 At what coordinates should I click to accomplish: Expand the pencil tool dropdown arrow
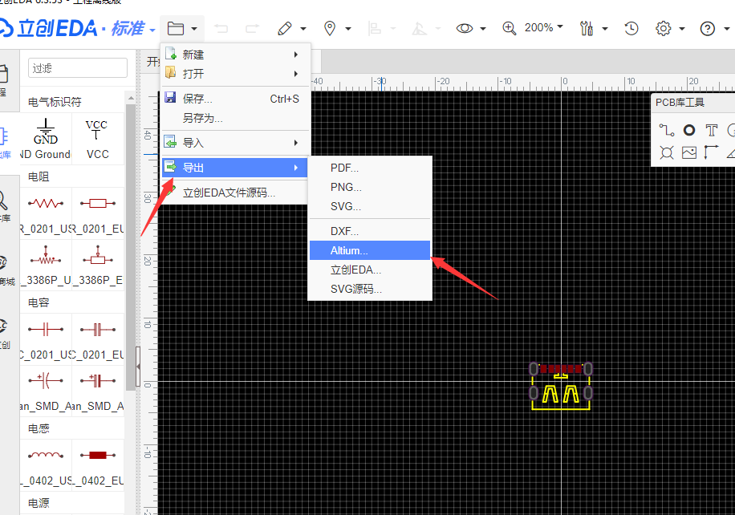point(303,29)
